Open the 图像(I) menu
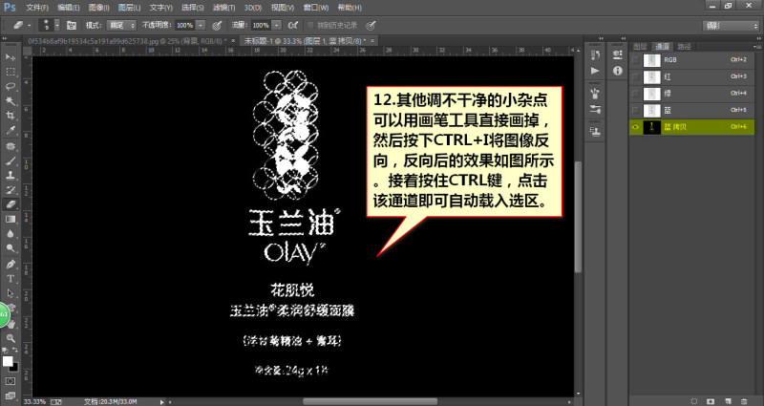Viewport: 764px width, 406px height. (99, 8)
